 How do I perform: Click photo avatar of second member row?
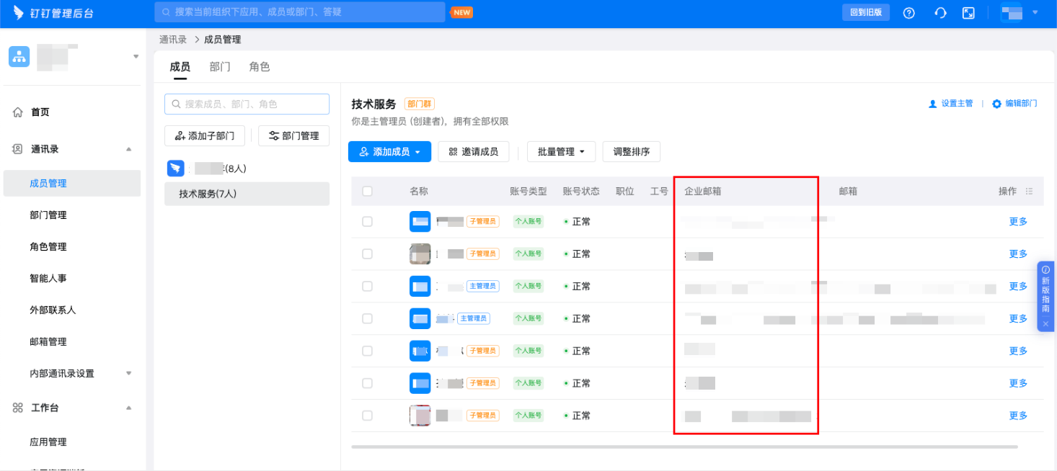pos(420,254)
